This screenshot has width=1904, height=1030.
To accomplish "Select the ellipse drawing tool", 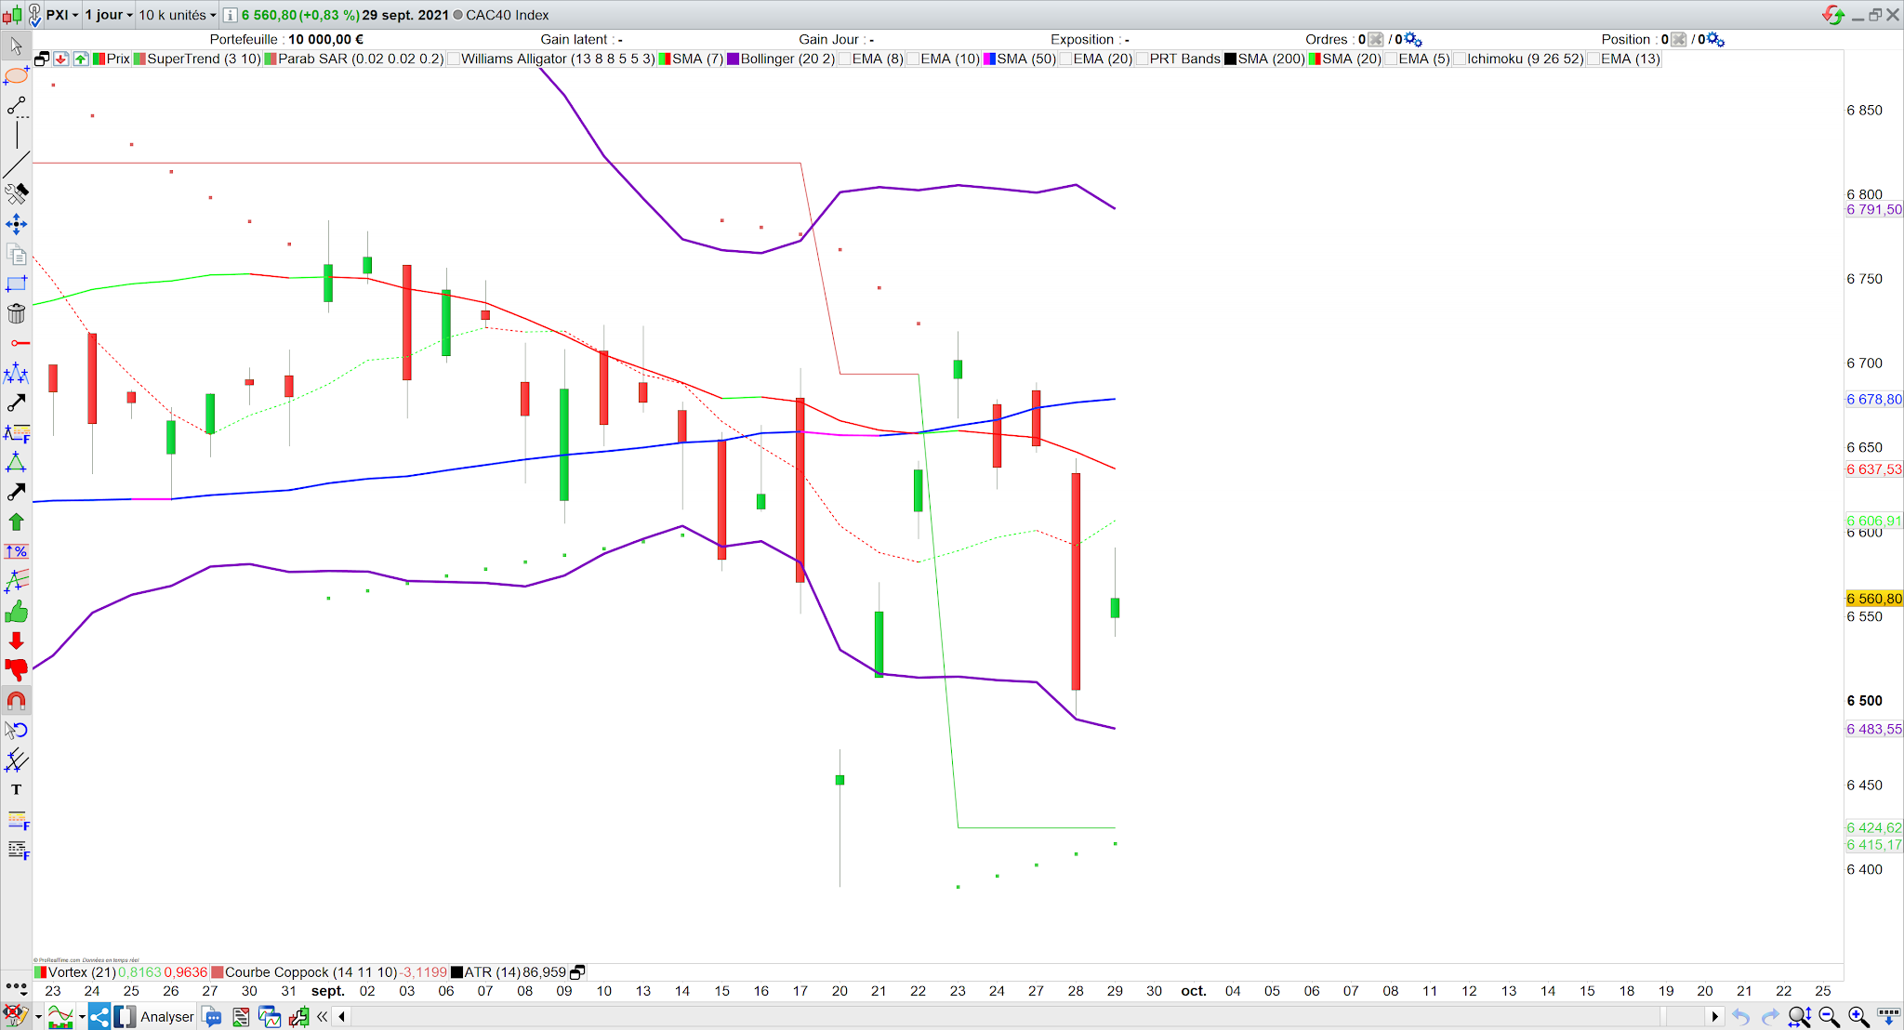I will coord(16,76).
